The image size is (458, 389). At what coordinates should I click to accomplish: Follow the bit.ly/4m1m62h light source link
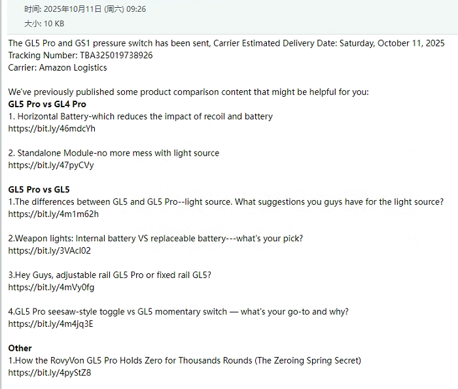pos(54,214)
